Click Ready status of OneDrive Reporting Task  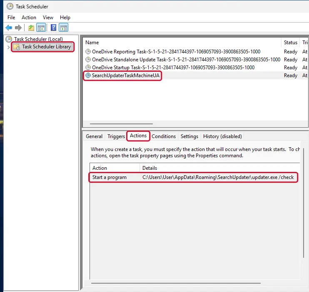[291, 52]
